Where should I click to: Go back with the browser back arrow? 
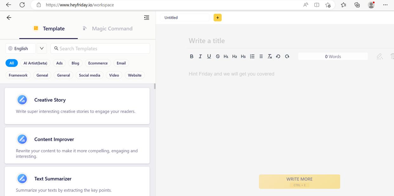tap(9, 5)
